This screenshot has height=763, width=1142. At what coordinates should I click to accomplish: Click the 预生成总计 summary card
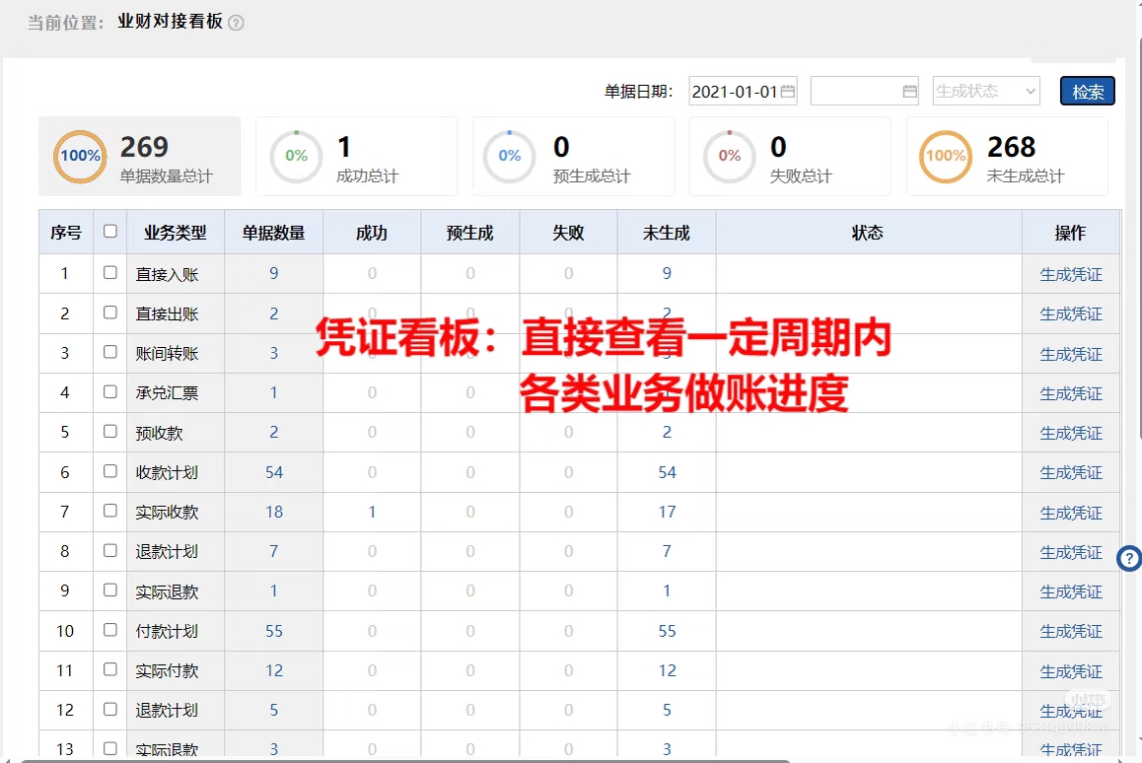point(574,156)
